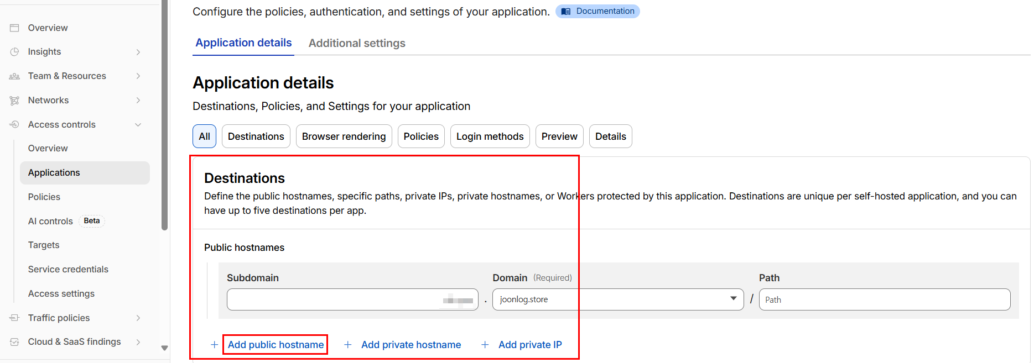The width and height of the screenshot is (1034, 363).
Task: Select the Destinations filter pill
Action: pyautogui.click(x=256, y=136)
